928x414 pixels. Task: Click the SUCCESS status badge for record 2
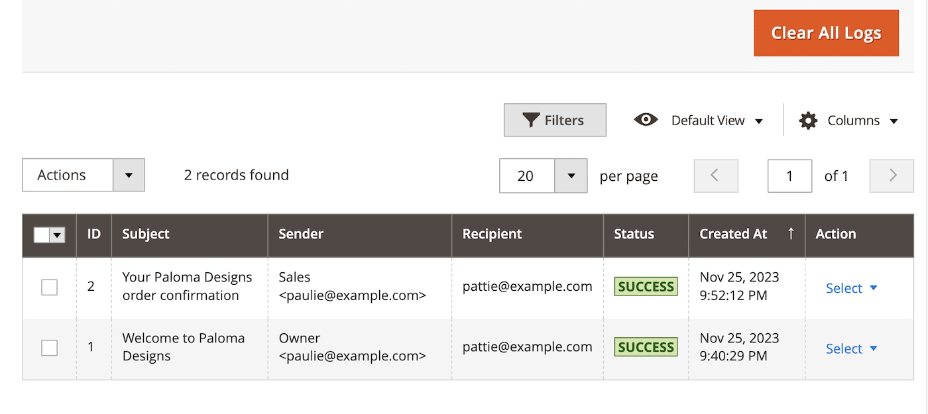point(646,286)
